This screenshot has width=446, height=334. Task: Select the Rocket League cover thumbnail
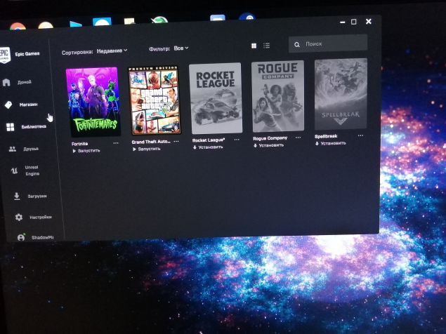(216, 98)
